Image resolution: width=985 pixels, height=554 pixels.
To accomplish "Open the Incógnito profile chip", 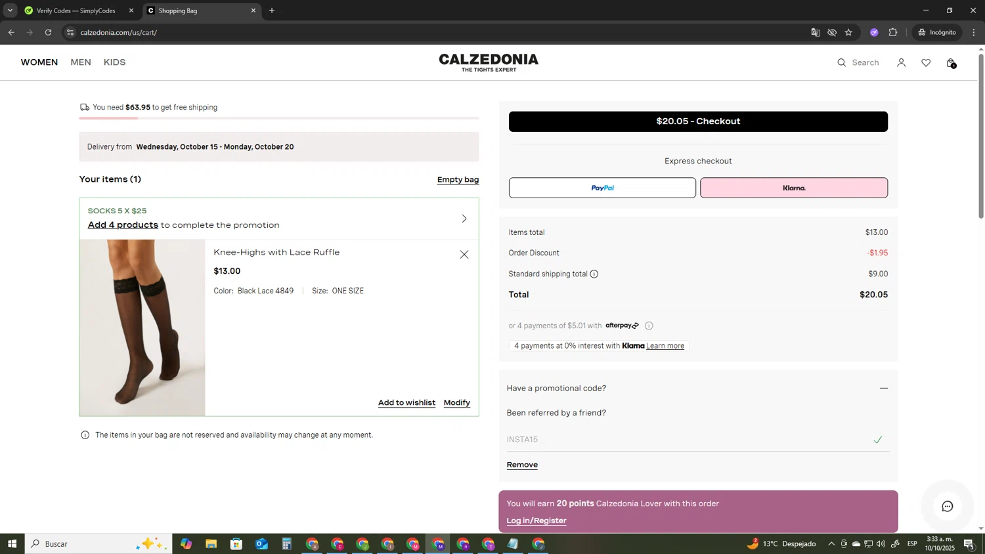I will [x=937, y=32].
